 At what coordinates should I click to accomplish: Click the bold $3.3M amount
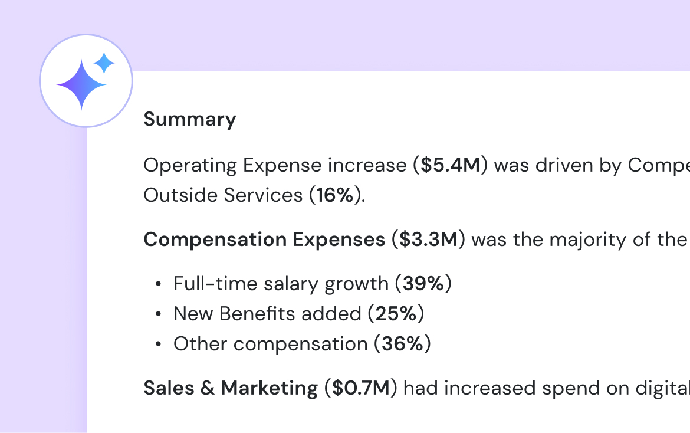click(x=429, y=240)
